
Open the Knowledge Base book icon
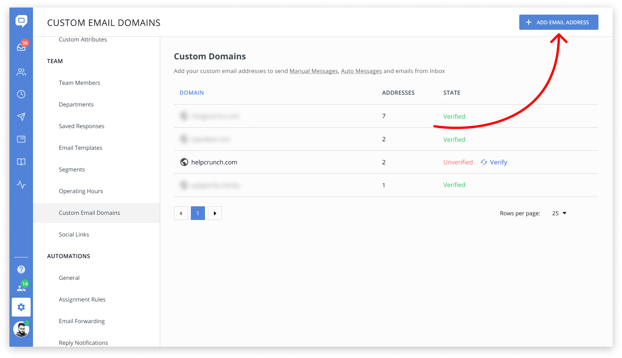pyautogui.click(x=21, y=162)
